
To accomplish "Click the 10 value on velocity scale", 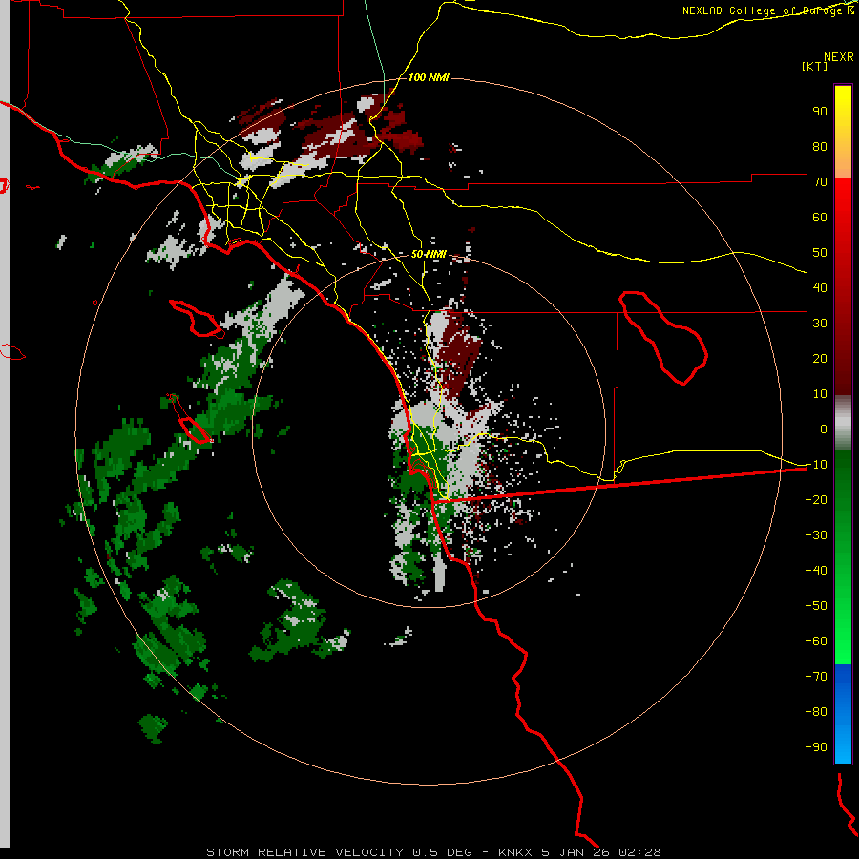I will (820, 394).
